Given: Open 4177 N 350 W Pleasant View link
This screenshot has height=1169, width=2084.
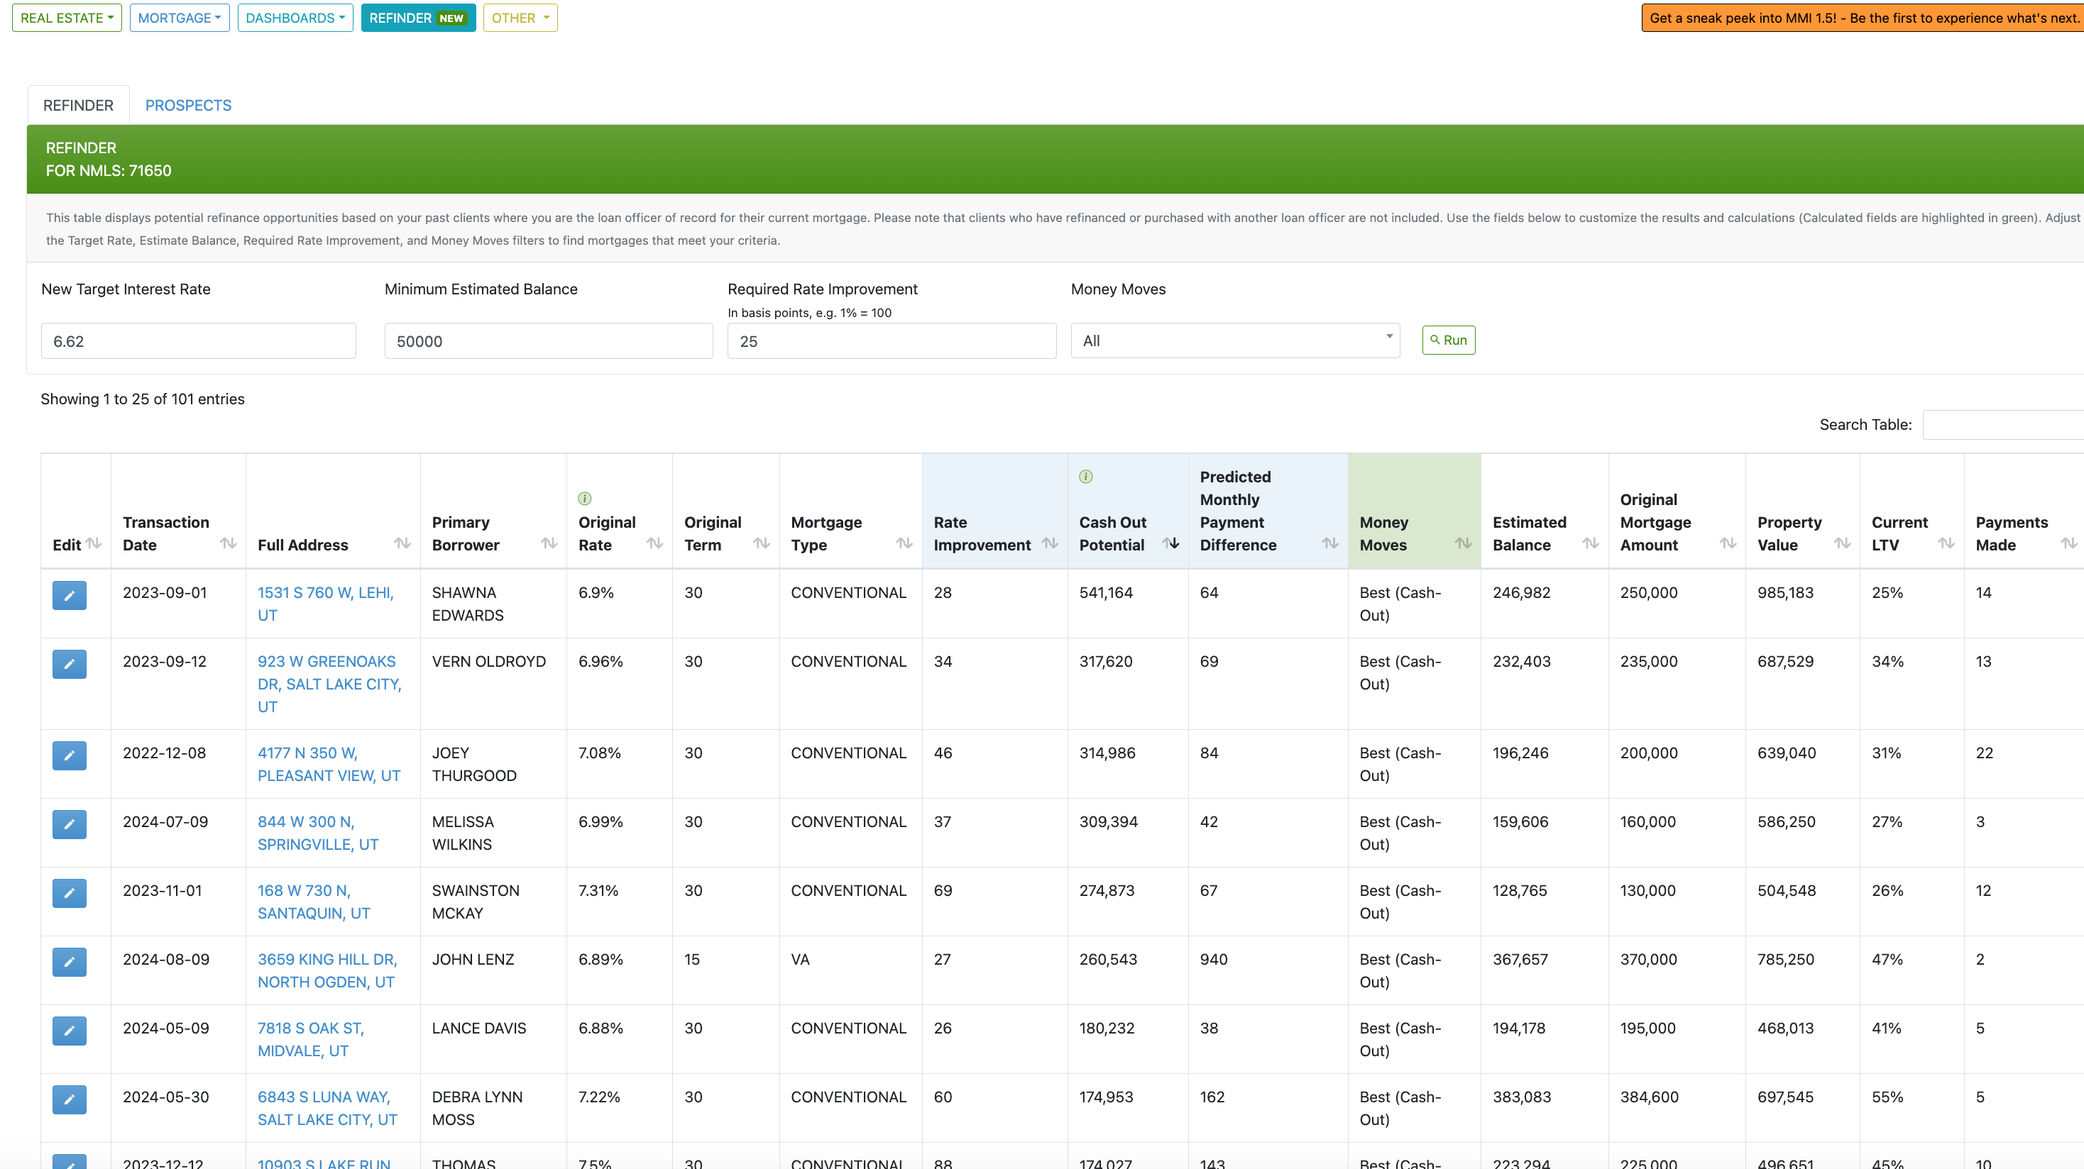Looking at the screenshot, I should point(329,764).
